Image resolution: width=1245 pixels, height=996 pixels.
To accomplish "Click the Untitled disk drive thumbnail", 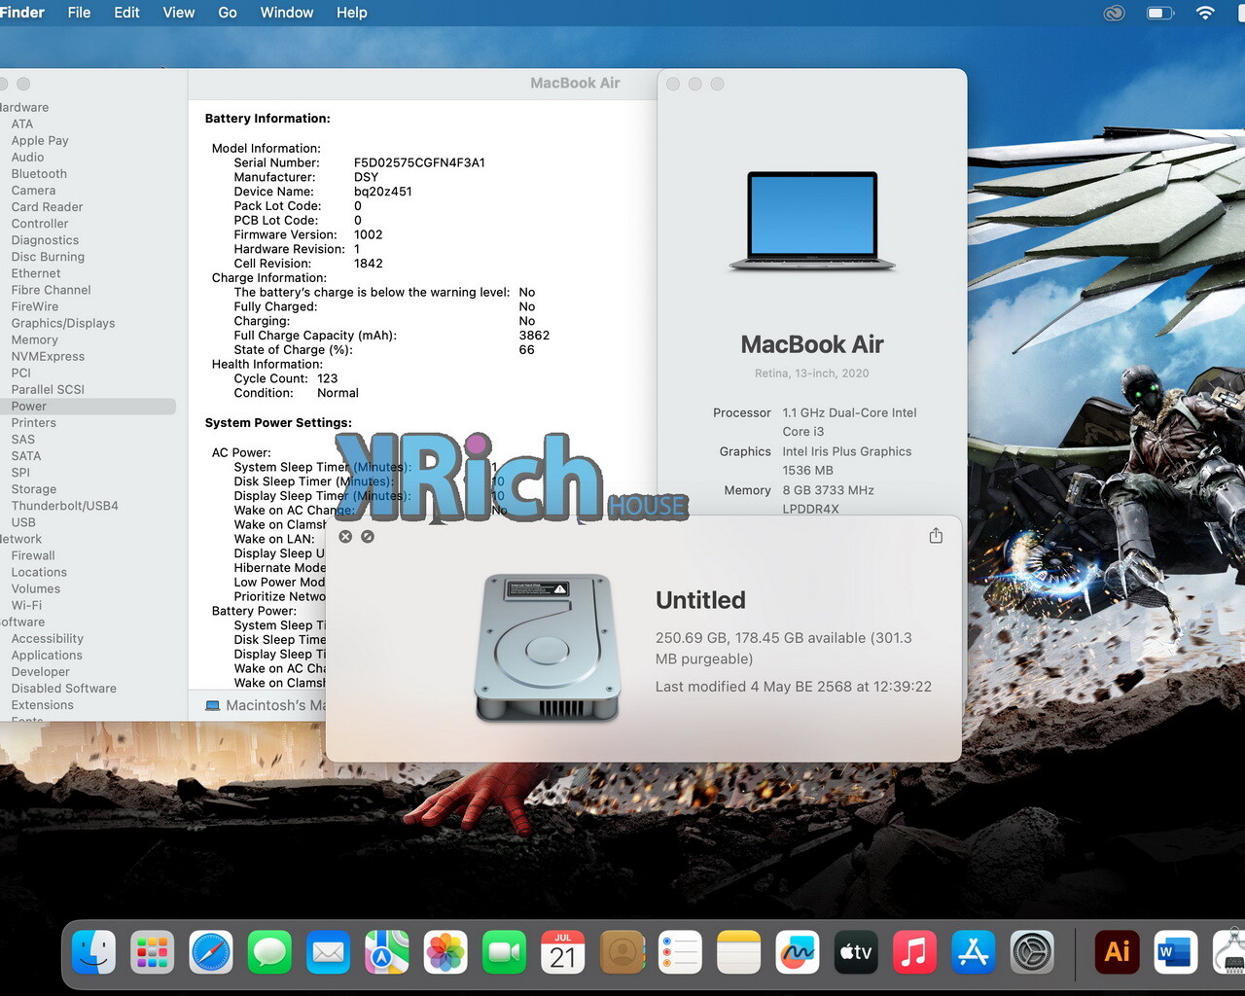I will (548, 647).
